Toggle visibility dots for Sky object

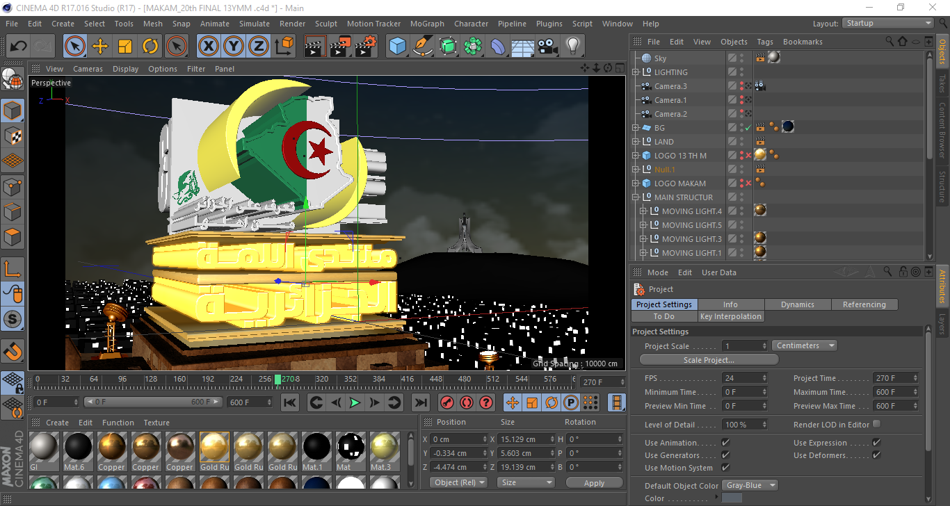point(742,58)
